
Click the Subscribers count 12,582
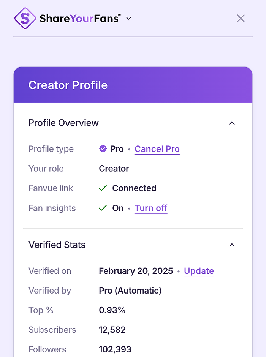tap(112, 330)
